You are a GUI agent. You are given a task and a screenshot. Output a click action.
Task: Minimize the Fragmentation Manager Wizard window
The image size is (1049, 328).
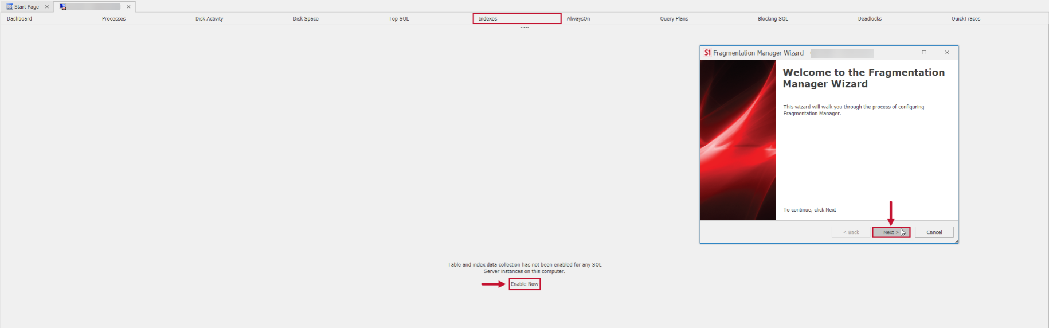pos(901,53)
